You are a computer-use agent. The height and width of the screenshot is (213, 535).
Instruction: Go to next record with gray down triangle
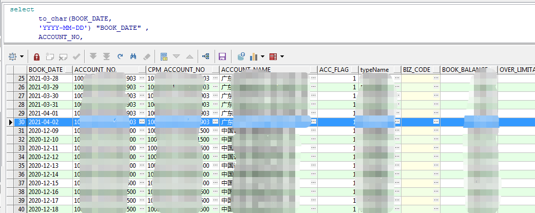pos(177,56)
